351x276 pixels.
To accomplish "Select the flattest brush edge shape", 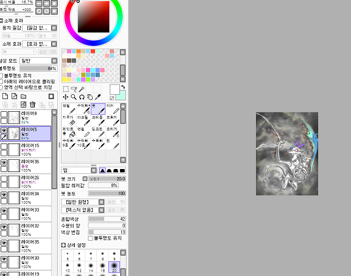I will pyautogui.click(x=122, y=171).
